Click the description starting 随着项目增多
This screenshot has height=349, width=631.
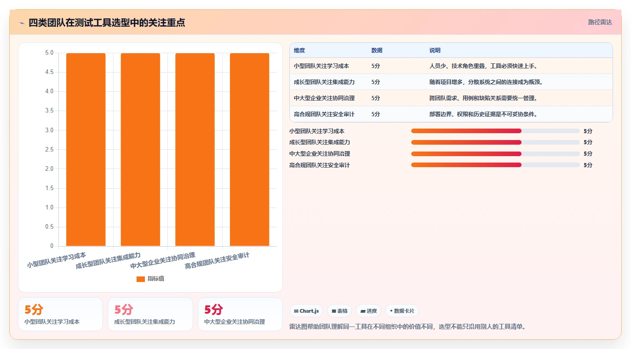(486, 82)
